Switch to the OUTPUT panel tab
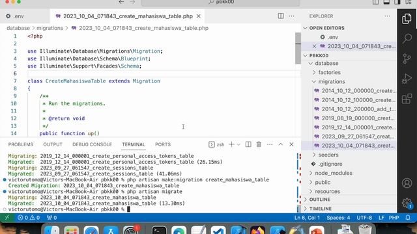417x234 pixels. coord(53,144)
